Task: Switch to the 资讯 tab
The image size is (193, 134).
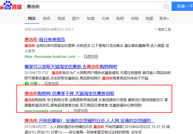Action: (x=47, y=18)
